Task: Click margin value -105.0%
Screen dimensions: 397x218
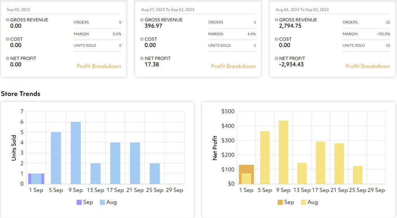Action: [x=383, y=34]
